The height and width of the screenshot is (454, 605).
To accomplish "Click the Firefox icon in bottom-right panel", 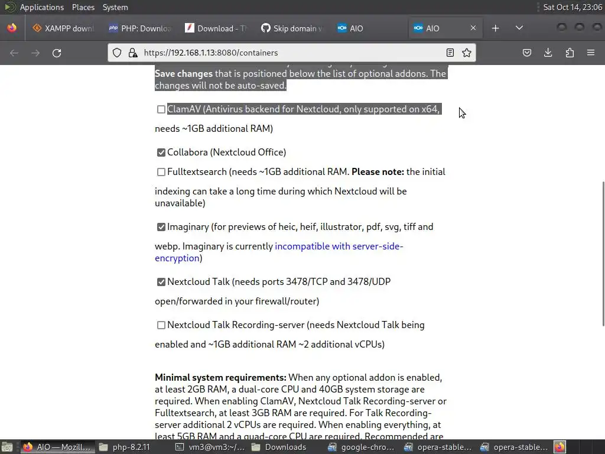I will click(x=560, y=447).
